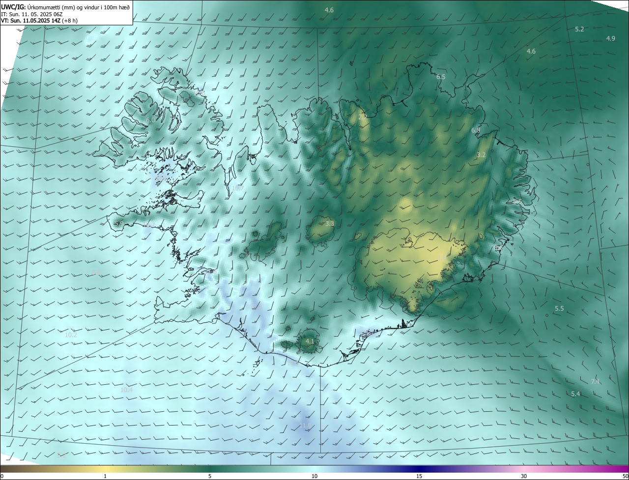Viewport: 629px width, 480px height.
Task: Click the 6.8 value label on the map
Action: [476, 131]
